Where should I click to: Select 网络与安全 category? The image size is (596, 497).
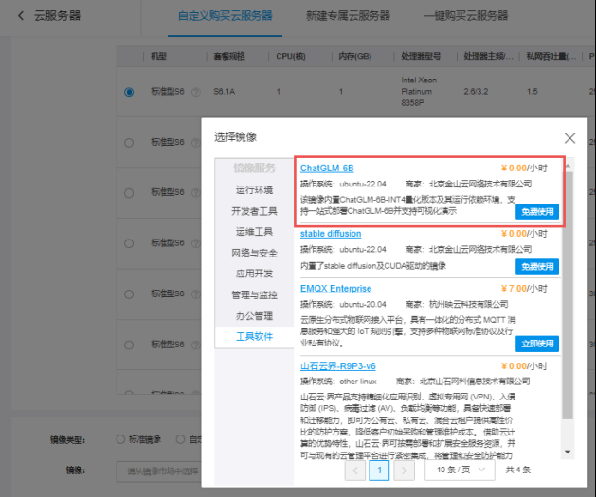pos(253,253)
